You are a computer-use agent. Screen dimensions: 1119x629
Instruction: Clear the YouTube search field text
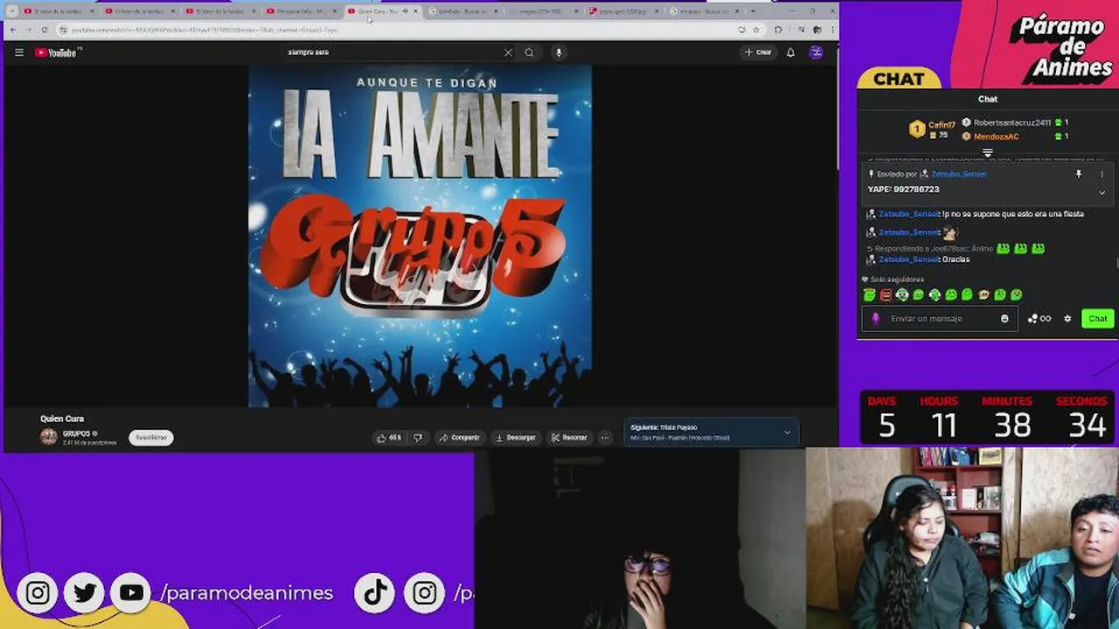coord(508,52)
